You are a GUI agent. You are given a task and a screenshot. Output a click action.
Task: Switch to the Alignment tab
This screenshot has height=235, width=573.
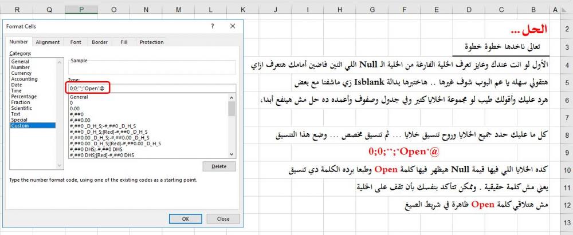[48, 42]
